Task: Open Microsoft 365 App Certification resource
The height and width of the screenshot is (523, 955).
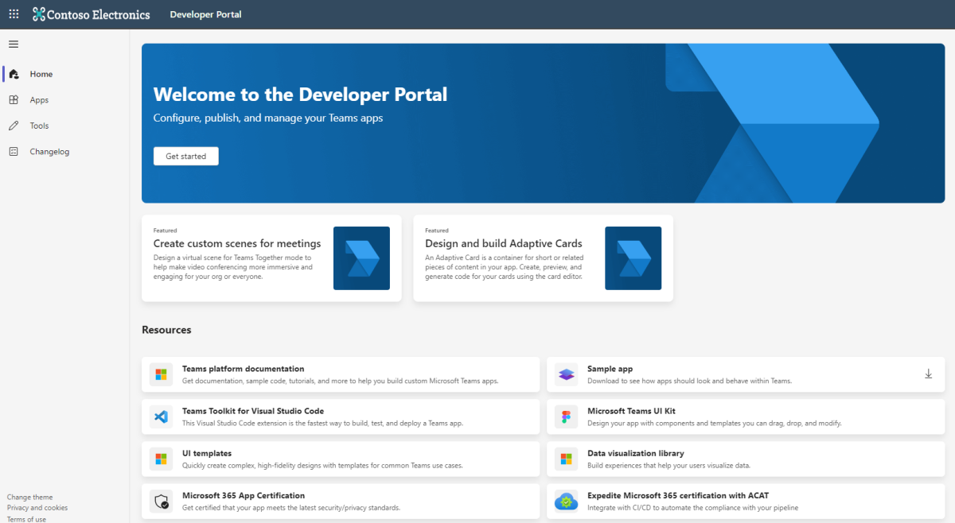Action: pyautogui.click(x=341, y=501)
